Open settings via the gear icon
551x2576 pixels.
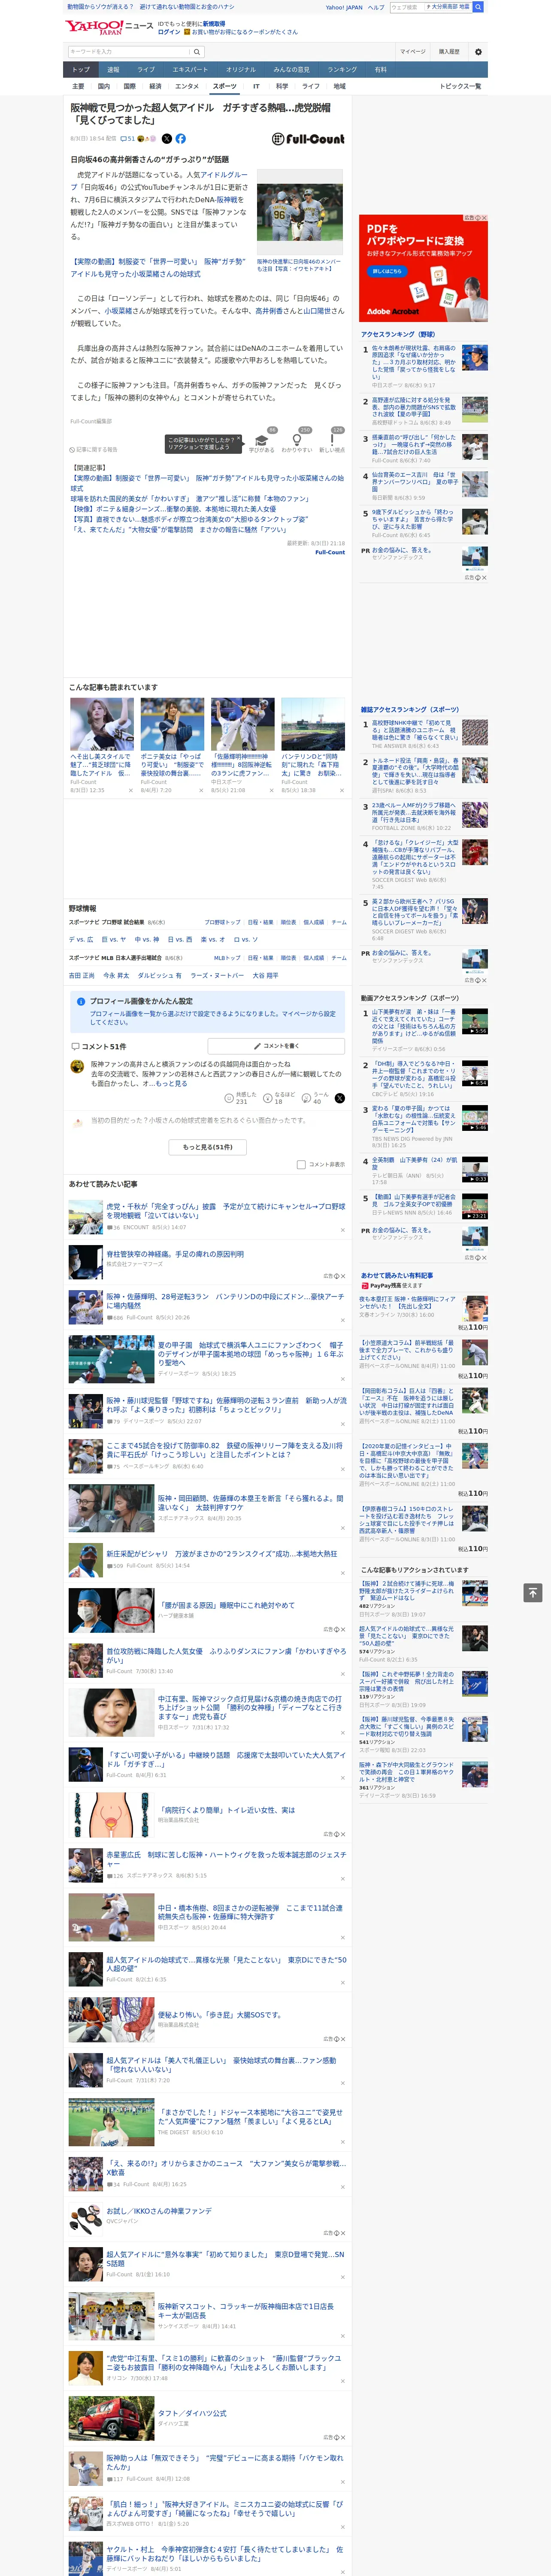(x=478, y=51)
